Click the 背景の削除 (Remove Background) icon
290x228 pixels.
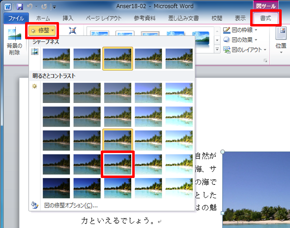(x=14, y=34)
